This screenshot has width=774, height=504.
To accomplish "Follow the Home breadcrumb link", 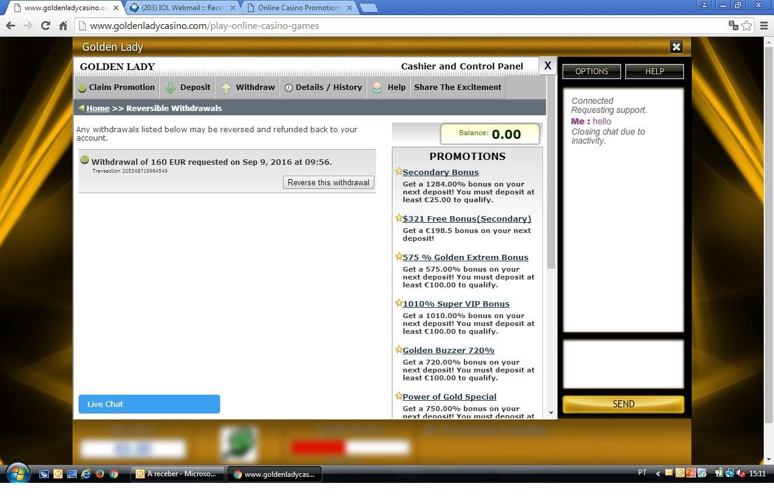I will (x=97, y=108).
